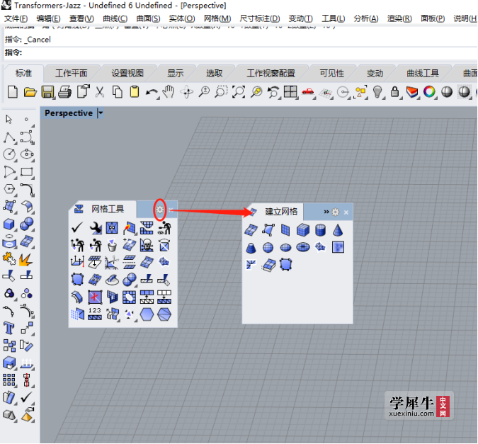Switch to the 选取 tab
Image resolution: width=478 pixels, height=444 pixels.
tap(215, 74)
